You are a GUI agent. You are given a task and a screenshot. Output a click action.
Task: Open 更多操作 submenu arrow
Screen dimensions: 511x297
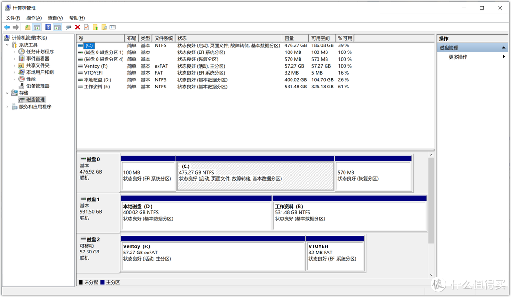pos(503,55)
